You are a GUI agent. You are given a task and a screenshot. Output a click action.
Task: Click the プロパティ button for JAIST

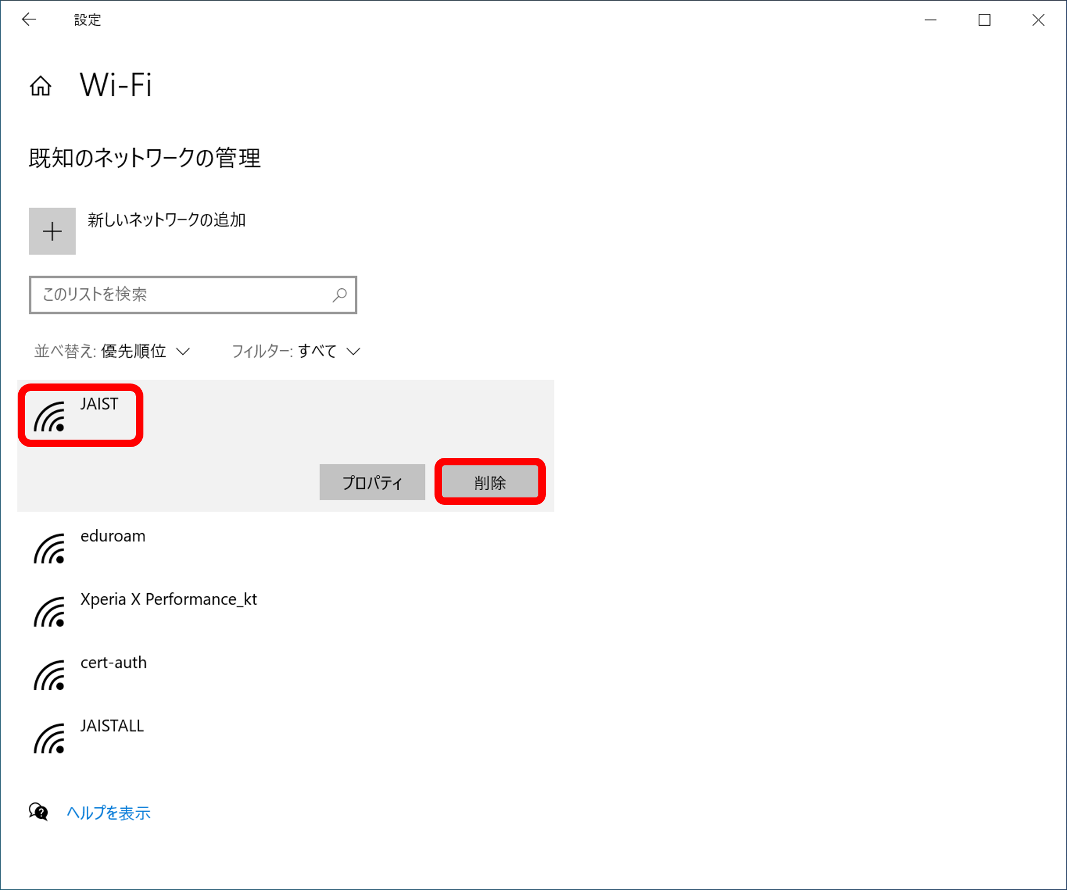pyautogui.click(x=372, y=482)
